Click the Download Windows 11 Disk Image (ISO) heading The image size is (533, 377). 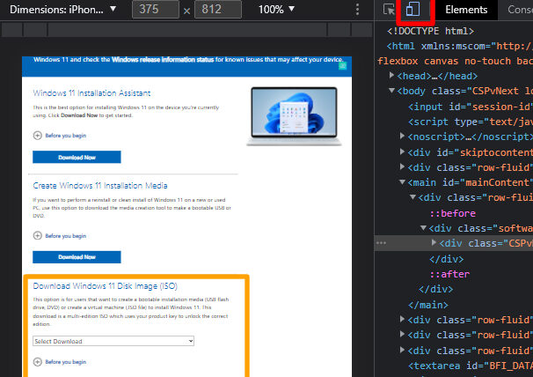tap(105, 285)
